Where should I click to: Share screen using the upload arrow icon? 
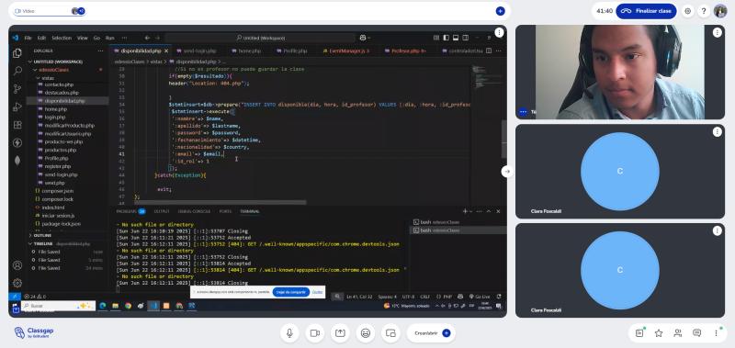tap(340, 333)
